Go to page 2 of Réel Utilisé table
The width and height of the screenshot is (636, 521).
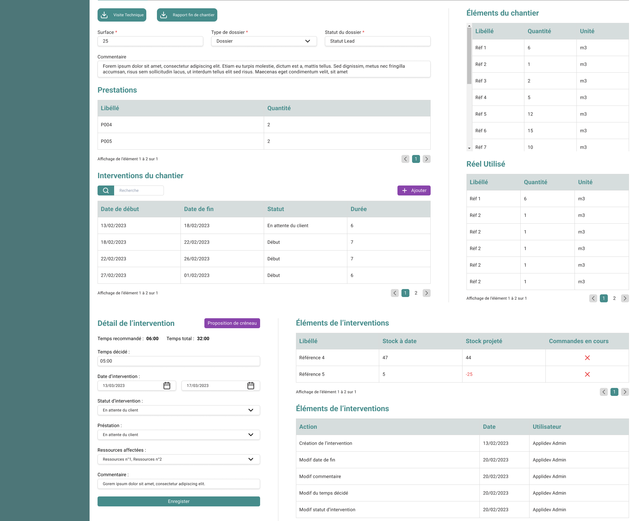click(614, 298)
